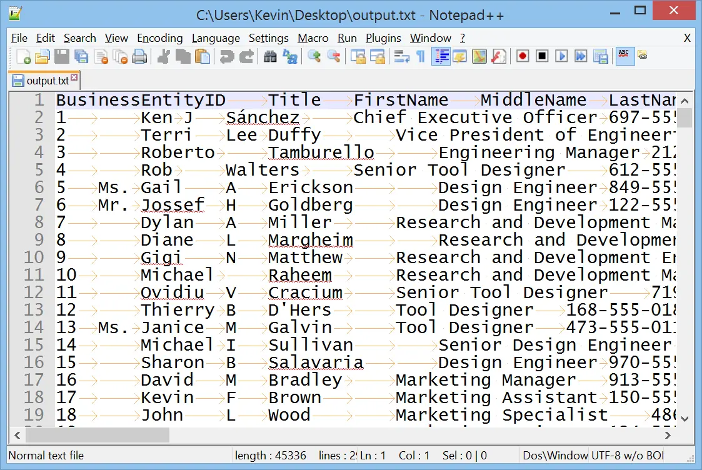Screen dimensions: 702x470
Task: Click the Undo arrow icon
Action: [227, 57]
